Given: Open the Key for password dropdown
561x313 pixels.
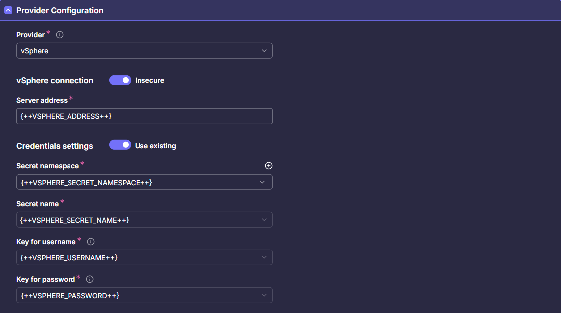Looking at the screenshot, I should [144, 295].
